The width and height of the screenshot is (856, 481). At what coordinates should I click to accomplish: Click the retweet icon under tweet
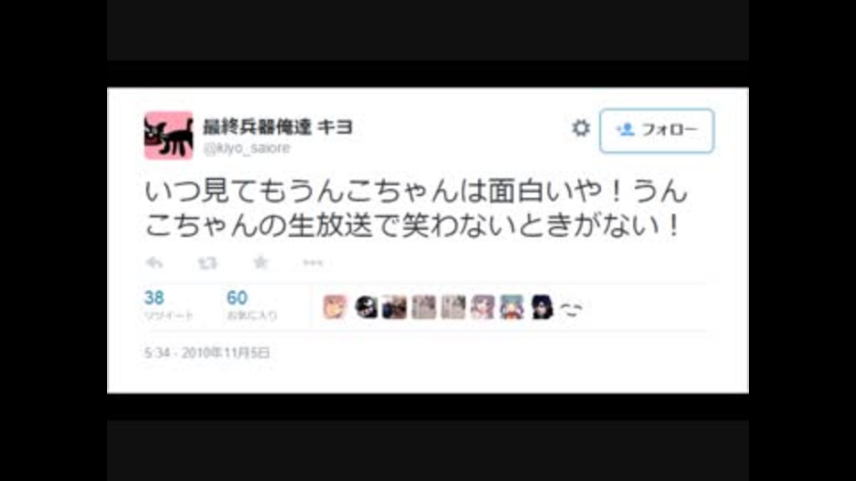[x=208, y=264]
